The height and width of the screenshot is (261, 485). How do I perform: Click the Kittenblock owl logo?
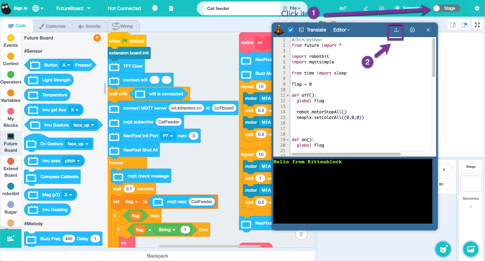tap(6, 8)
